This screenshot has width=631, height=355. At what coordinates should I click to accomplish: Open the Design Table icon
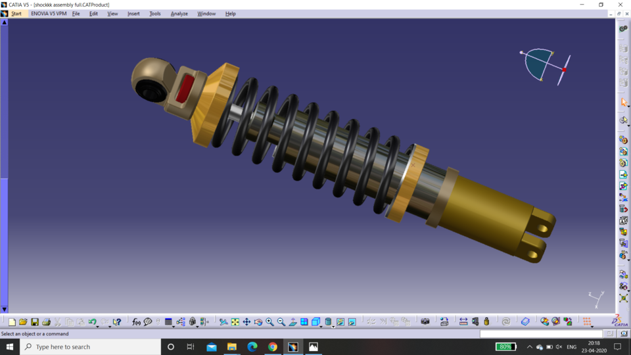168,321
